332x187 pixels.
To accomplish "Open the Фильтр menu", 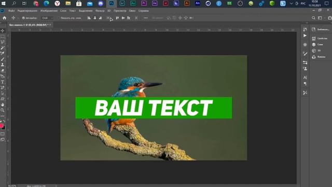I will [100, 10].
